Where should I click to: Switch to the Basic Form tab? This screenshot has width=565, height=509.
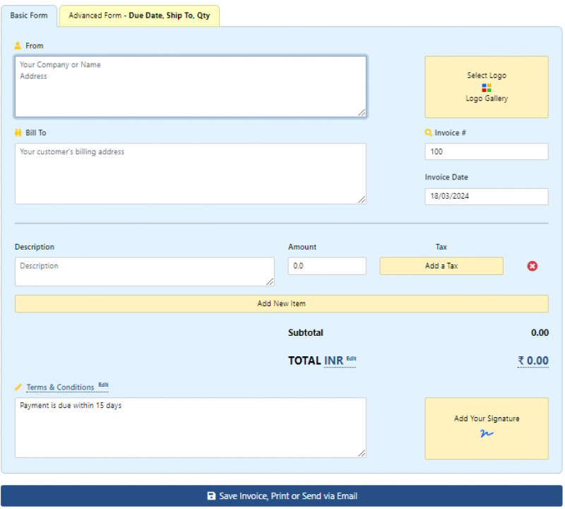point(29,16)
